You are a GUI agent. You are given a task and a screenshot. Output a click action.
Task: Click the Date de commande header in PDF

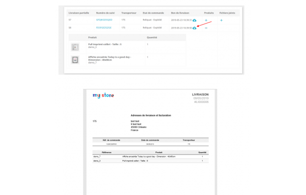(150, 140)
